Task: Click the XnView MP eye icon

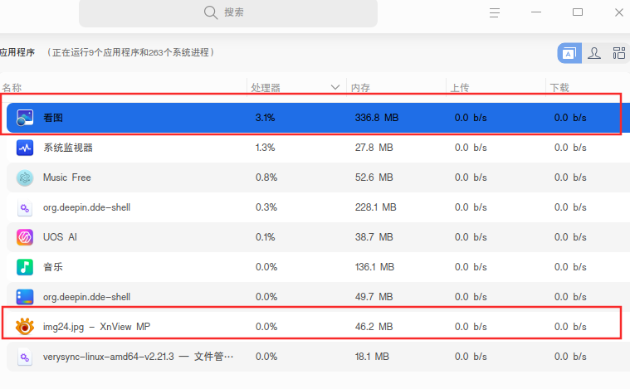Action: (25, 327)
